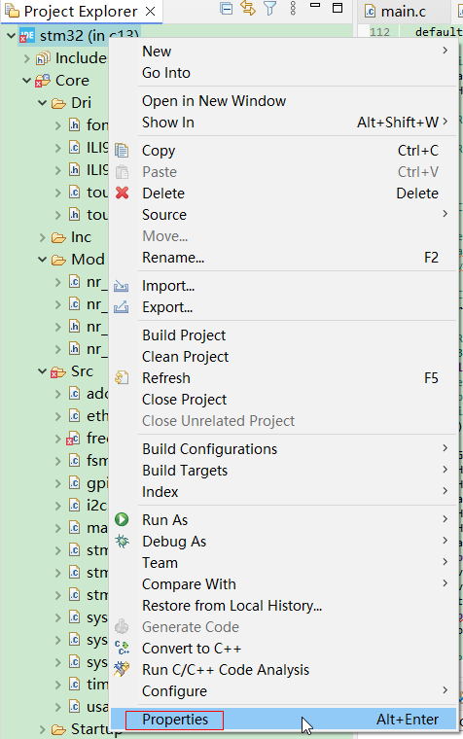Screen dimensions: 463x739
Task: Click the red Delete icon in the context menu
Action: click(x=123, y=193)
